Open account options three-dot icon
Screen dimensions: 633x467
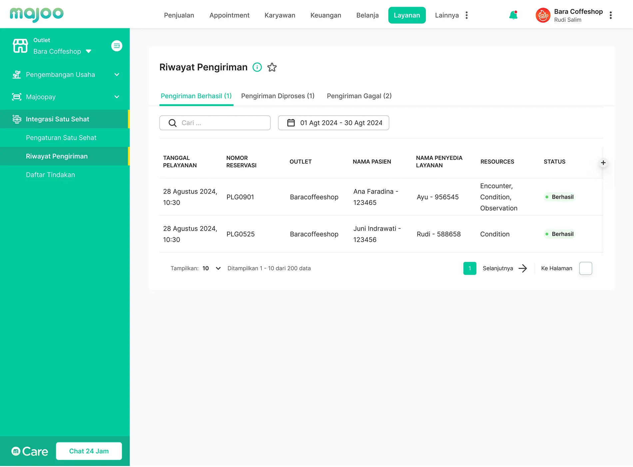pyautogui.click(x=610, y=15)
